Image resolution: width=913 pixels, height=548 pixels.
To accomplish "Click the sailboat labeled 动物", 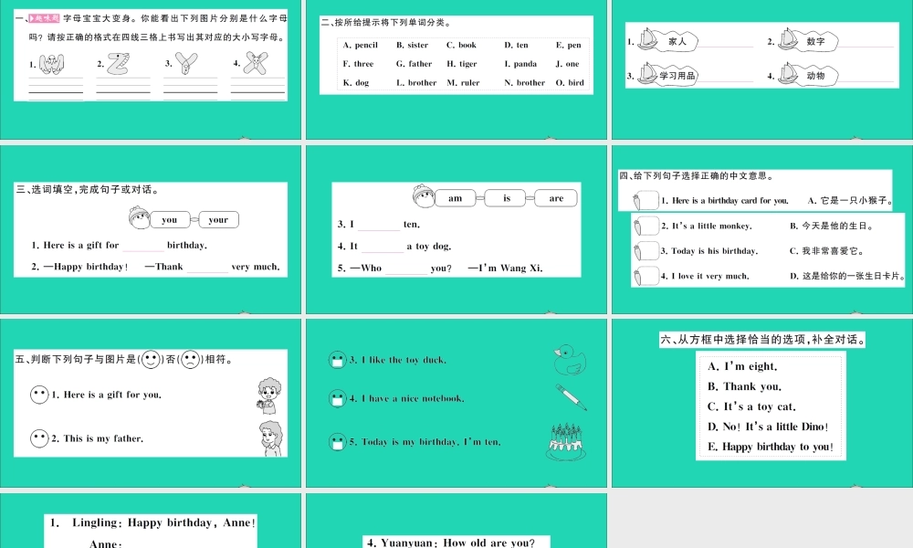I will [788, 74].
